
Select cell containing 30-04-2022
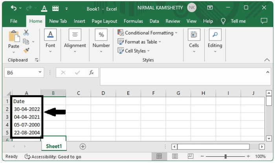(x=27, y=109)
